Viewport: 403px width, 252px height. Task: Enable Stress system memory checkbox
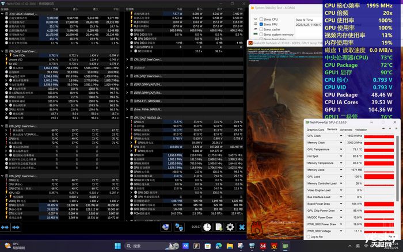coord(261,35)
